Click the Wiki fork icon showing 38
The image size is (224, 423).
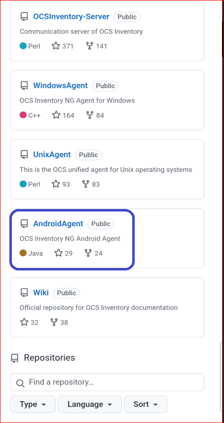[54, 322]
